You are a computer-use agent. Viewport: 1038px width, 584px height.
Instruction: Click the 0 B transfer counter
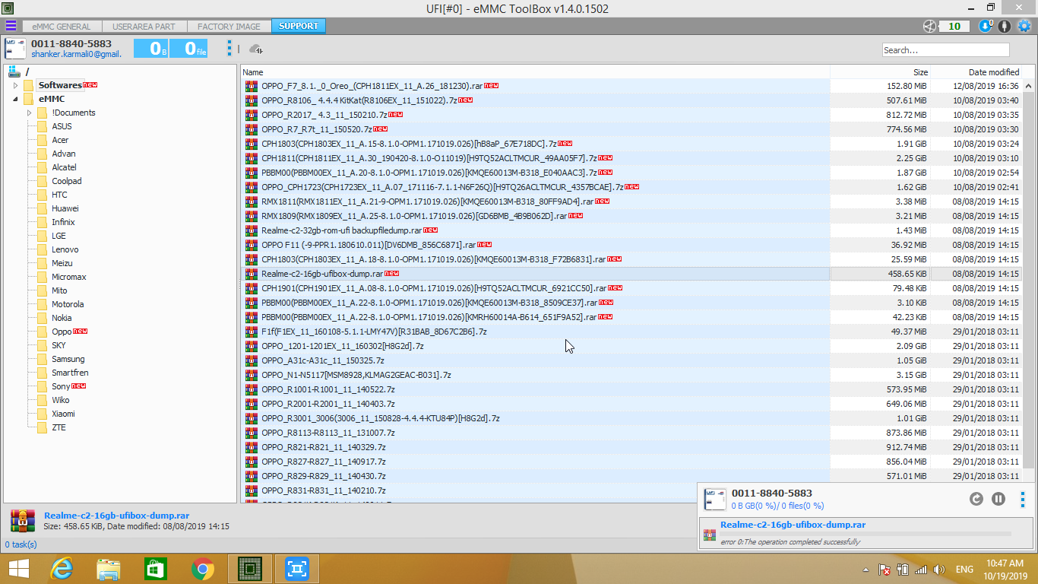pos(151,49)
